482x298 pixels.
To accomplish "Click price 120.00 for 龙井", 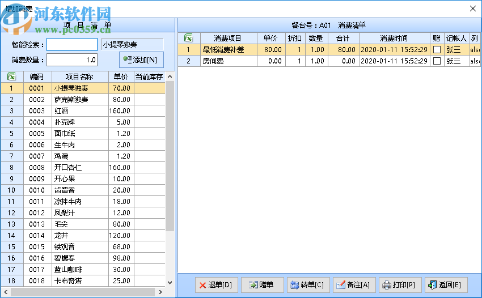I will [x=120, y=235].
